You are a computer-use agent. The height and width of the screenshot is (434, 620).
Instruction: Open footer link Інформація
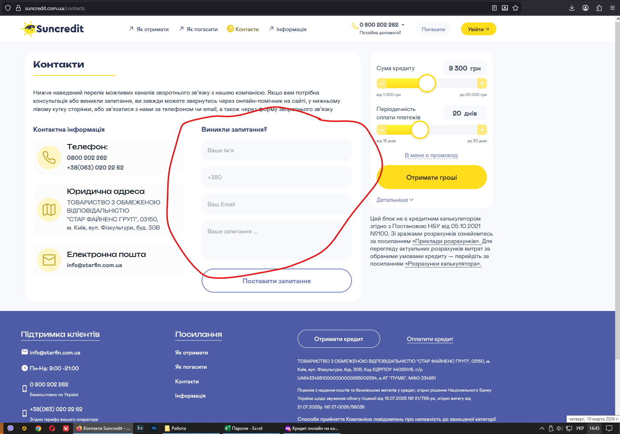[190, 396]
